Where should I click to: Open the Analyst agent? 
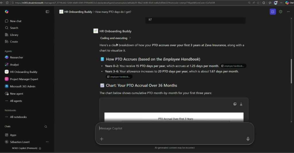coord(14,65)
